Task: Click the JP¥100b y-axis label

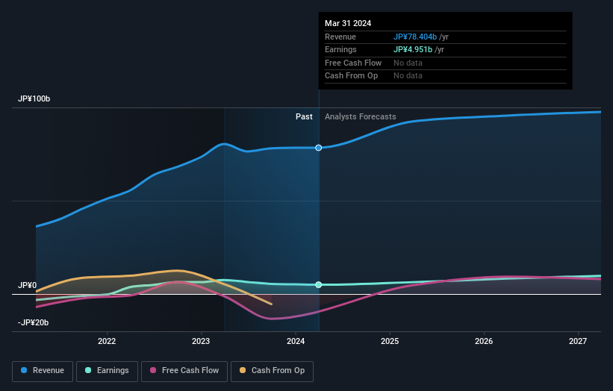Action: click(x=34, y=98)
